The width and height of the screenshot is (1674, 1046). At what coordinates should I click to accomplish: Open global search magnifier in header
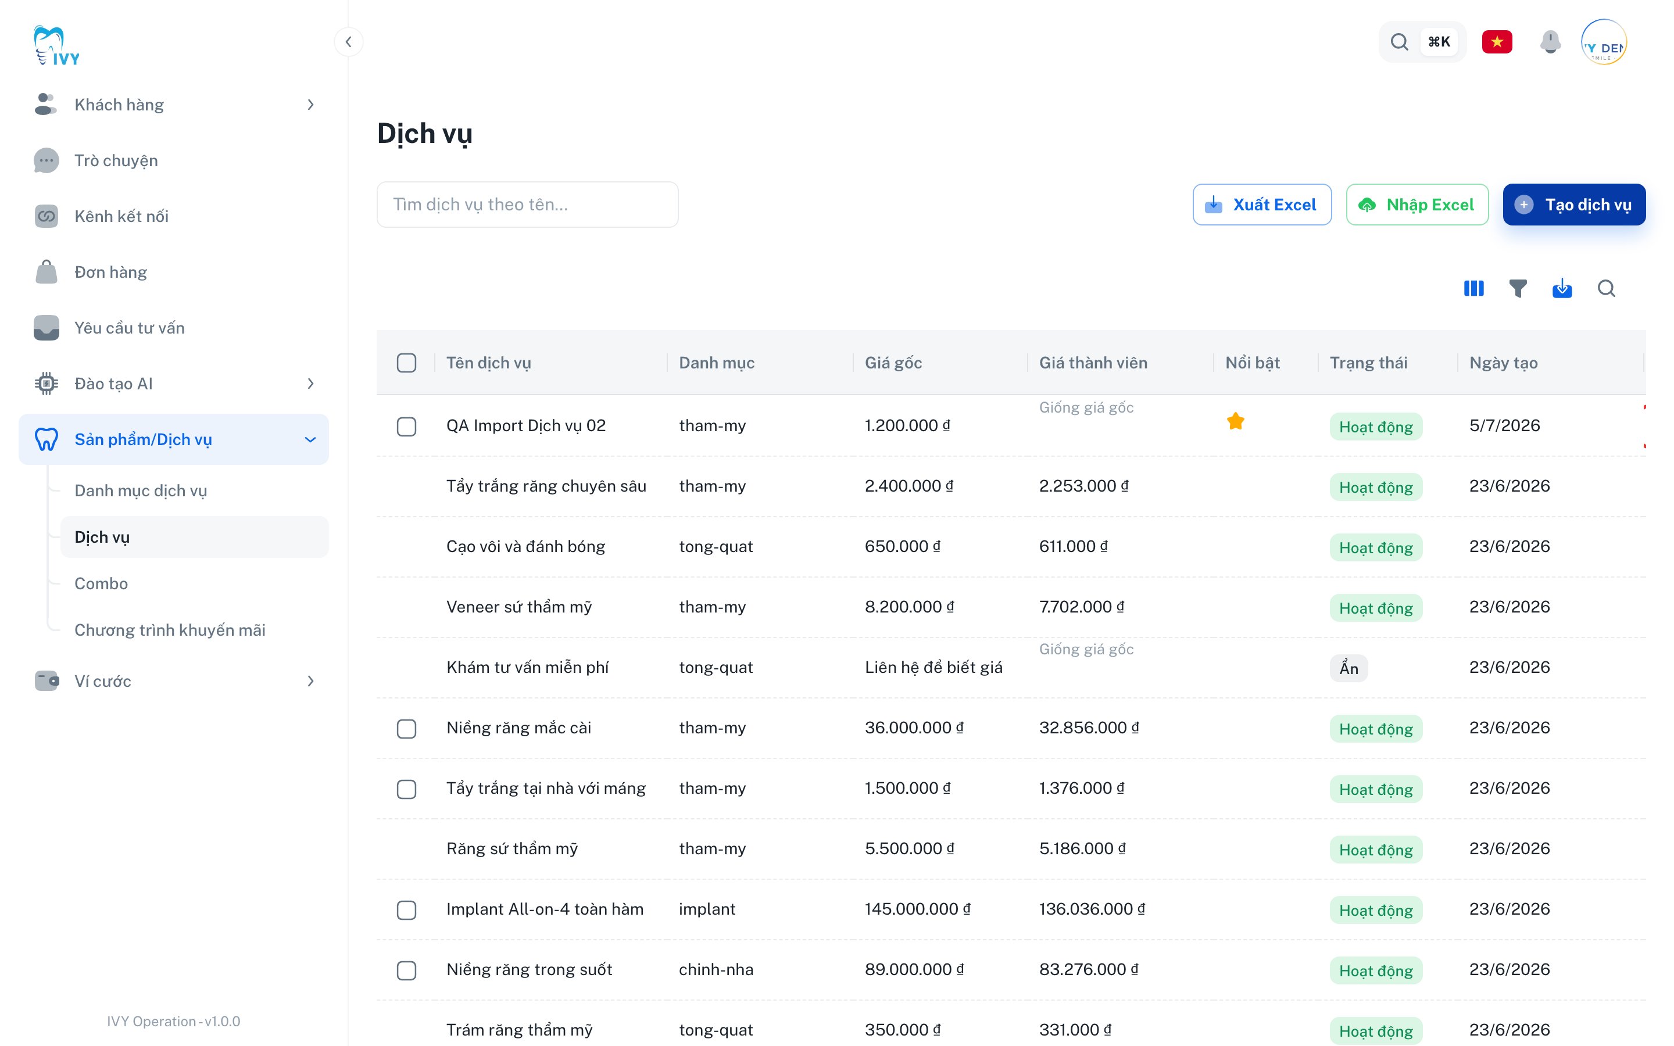[1398, 41]
